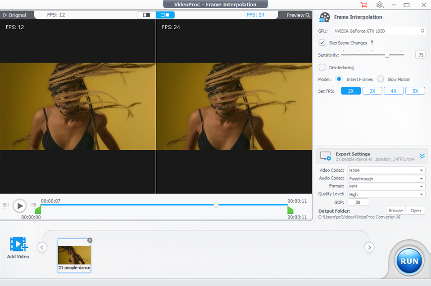Open the Video Codec dropdown

tap(386, 170)
